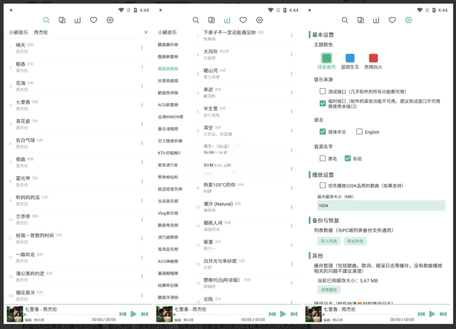The height and width of the screenshot is (329, 456).
Task: Select 经典怀旧榜 chart
Action: click(168, 285)
